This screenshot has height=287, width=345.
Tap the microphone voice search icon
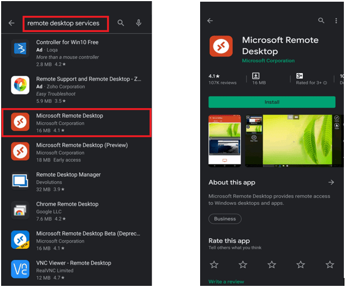[x=139, y=23]
